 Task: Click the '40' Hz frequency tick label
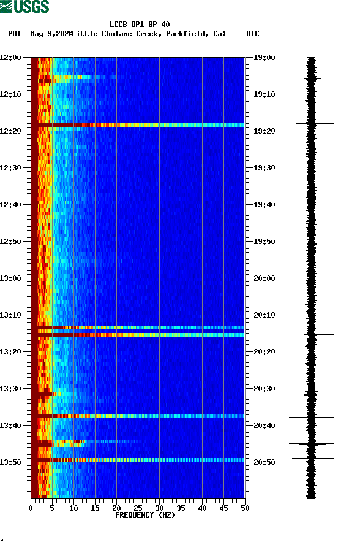pyautogui.click(x=202, y=508)
